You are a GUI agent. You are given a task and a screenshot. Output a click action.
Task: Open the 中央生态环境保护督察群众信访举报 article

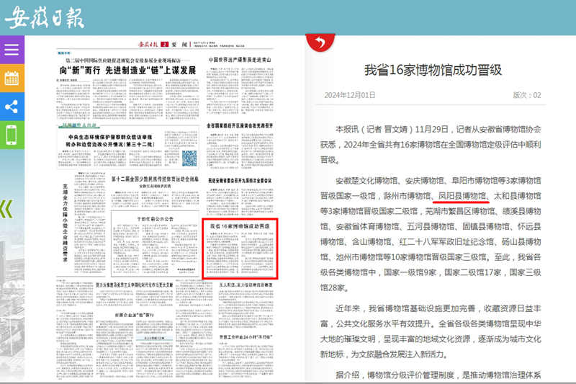[110, 140]
